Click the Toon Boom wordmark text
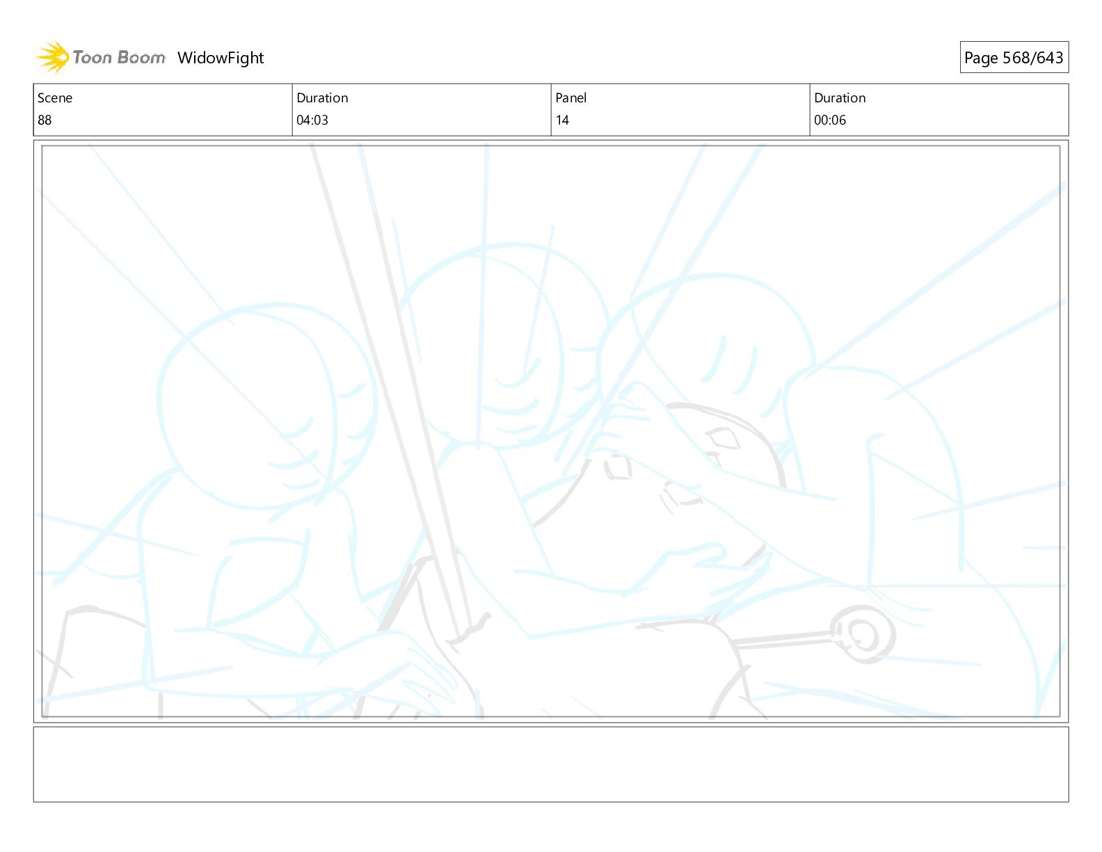Screen dimensions: 1102x852 [x=119, y=58]
